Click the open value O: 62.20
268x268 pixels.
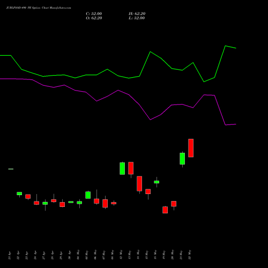click(94, 18)
